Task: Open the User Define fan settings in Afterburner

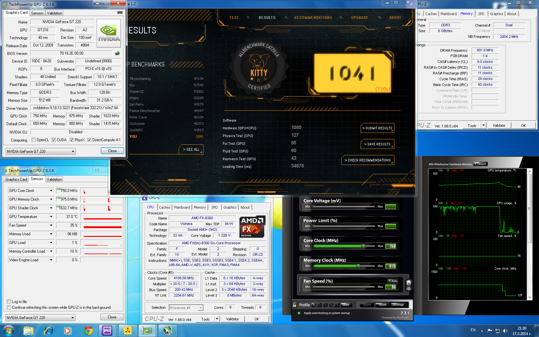Action: pos(408,284)
